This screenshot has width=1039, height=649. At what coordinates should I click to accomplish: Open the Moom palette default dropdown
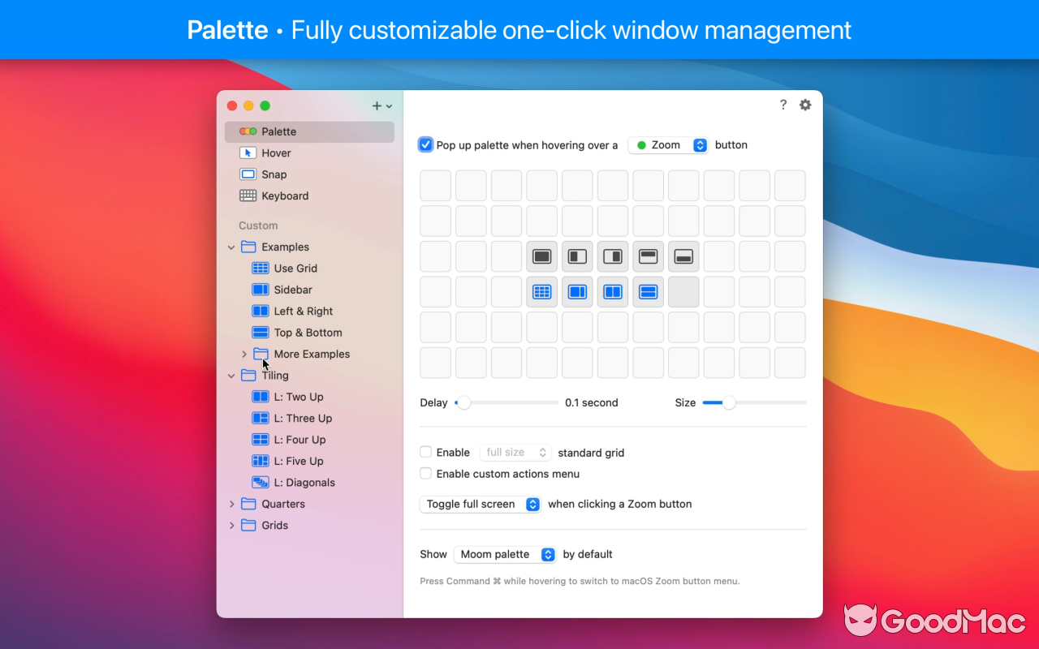pyautogui.click(x=504, y=555)
